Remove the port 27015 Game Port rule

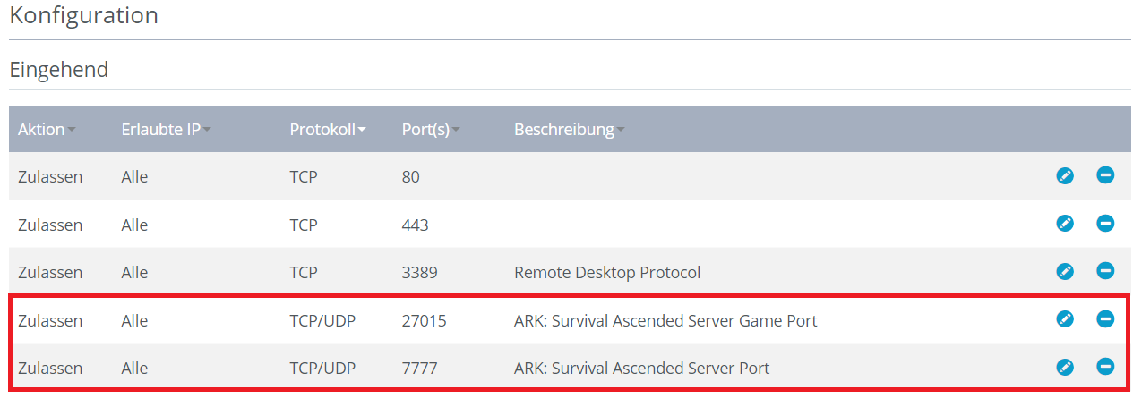tap(1105, 318)
